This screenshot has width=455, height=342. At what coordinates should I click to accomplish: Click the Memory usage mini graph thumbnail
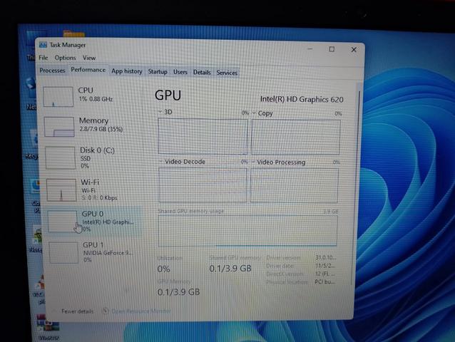click(59, 127)
